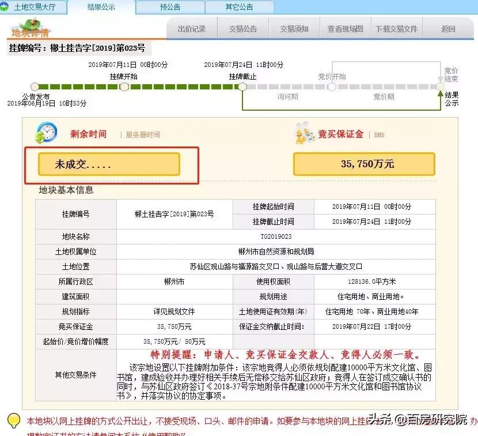Click the highlighted 未成交 status box
This screenshot has height=436, width=478.
(109, 164)
